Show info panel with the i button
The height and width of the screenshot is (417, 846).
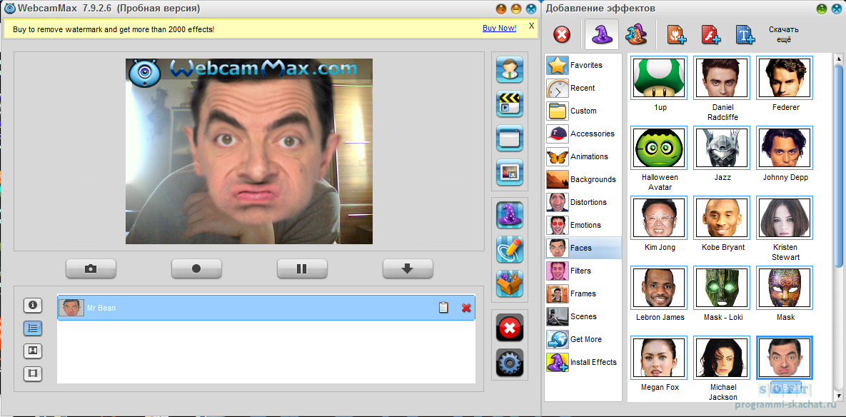point(33,306)
